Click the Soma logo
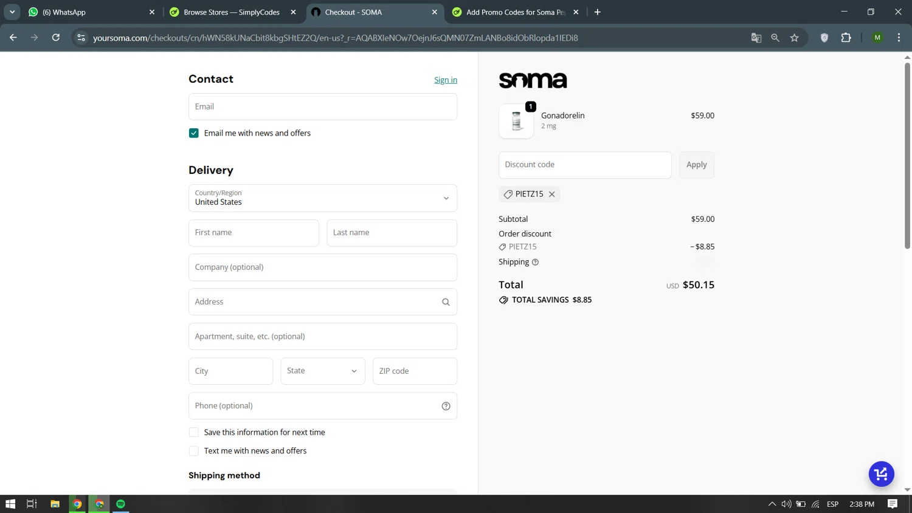This screenshot has height=513, width=912. [x=533, y=80]
